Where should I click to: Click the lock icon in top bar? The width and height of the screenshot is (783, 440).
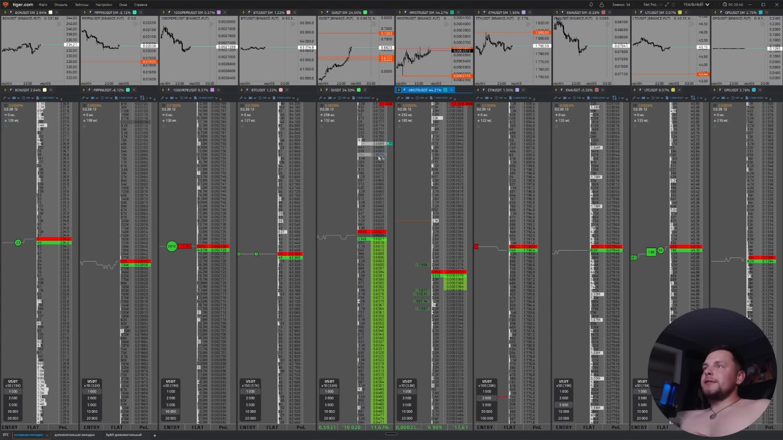[x=601, y=5]
